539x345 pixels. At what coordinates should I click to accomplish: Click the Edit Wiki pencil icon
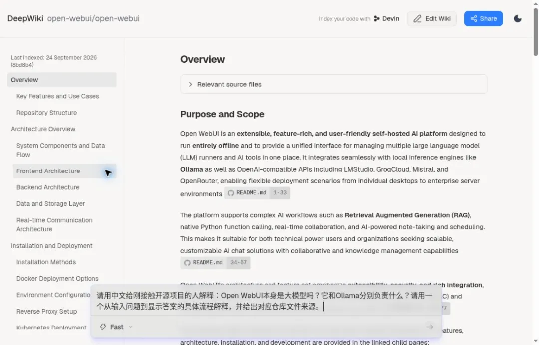pos(417,18)
